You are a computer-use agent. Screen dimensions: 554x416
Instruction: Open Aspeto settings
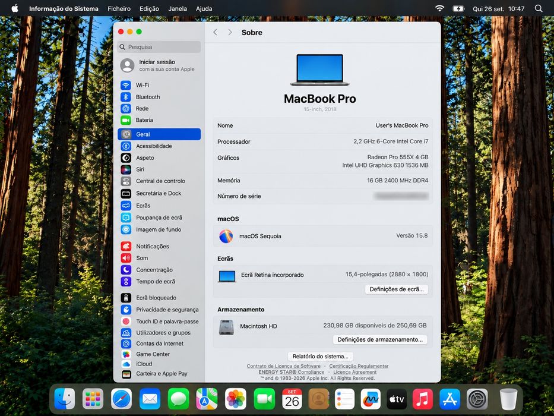159,157
